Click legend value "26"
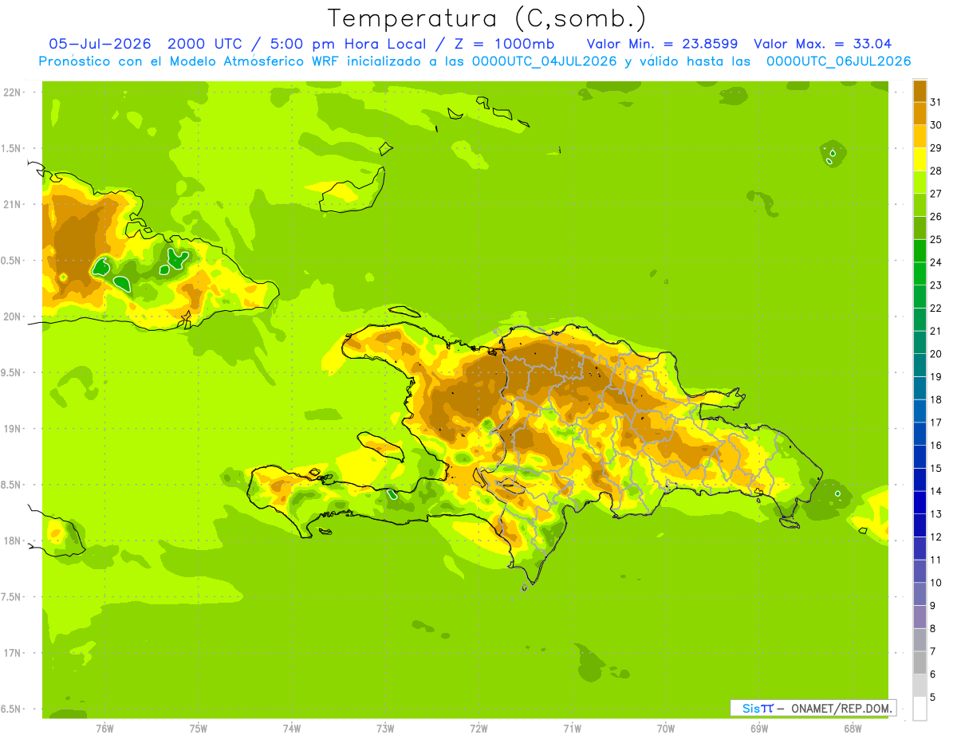The width and height of the screenshot is (957, 739). [x=935, y=217]
